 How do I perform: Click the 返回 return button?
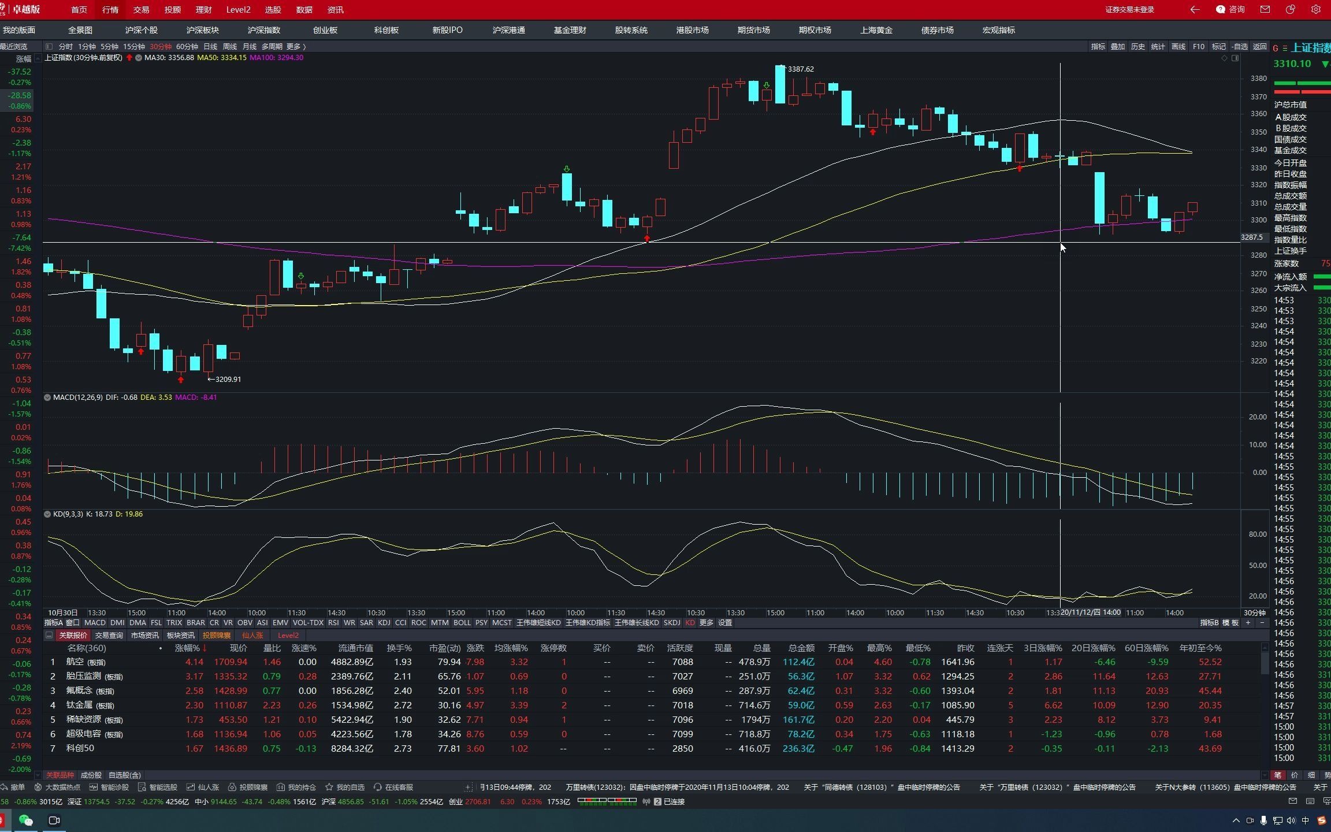(x=1260, y=46)
